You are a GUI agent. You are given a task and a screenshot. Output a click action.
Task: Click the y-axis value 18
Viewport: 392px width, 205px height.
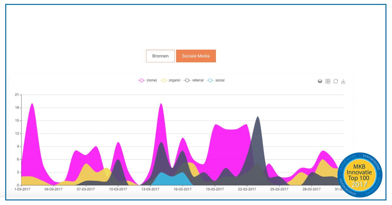[17, 108]
